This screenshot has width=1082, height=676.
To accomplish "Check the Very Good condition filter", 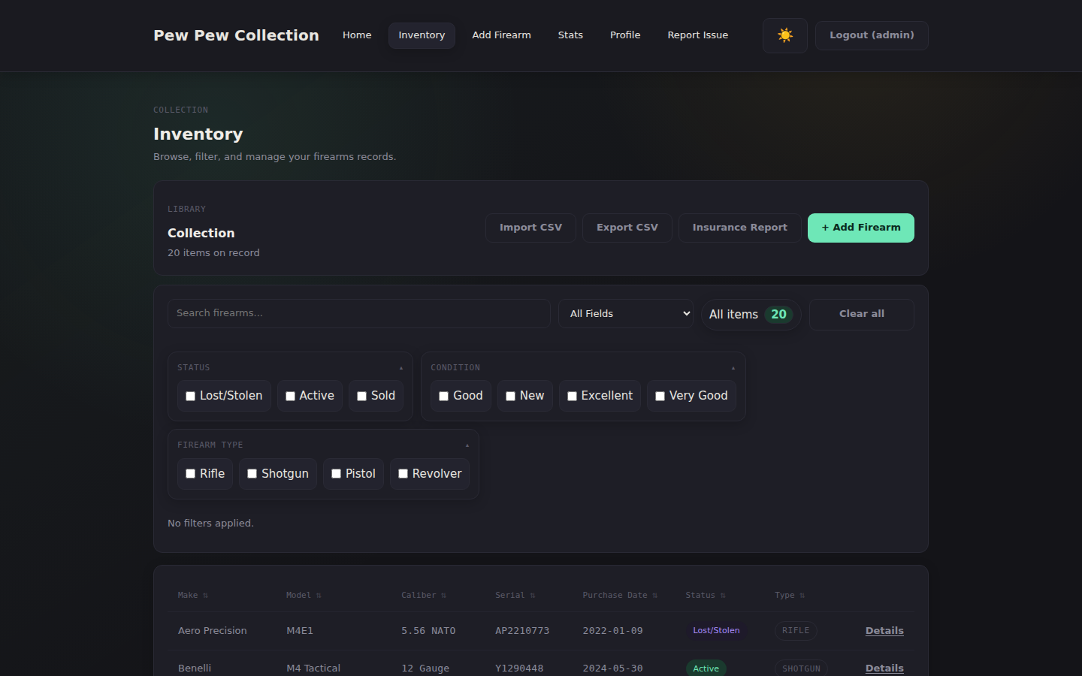I will click(660, 396).
